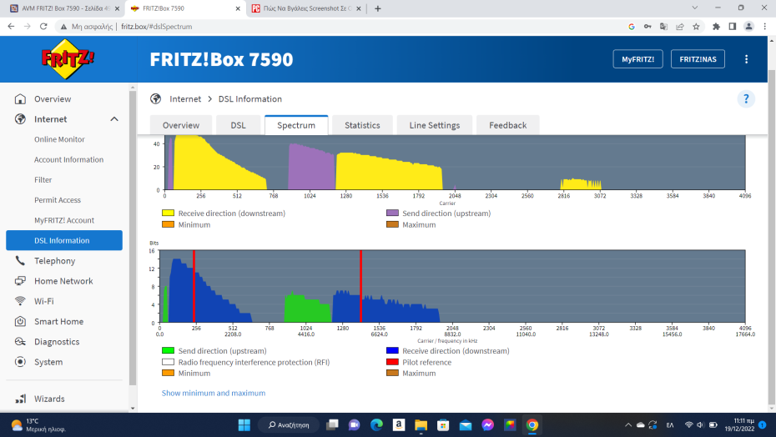
Task: Open the browser side panel icon
Action: [x=733, y=27]
